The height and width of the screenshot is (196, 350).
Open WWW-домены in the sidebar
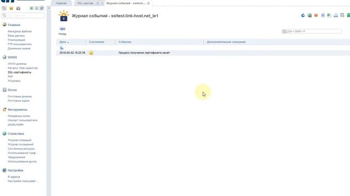(17, 64)
